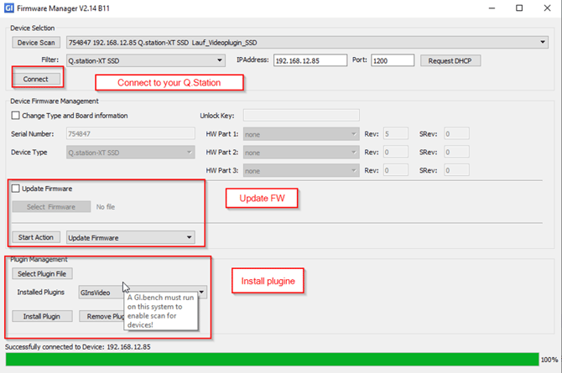Click the Firmware Manager app icon in title bar
Image resolution: width=562 pixels, height=373 pixels.
pos(8,8)
